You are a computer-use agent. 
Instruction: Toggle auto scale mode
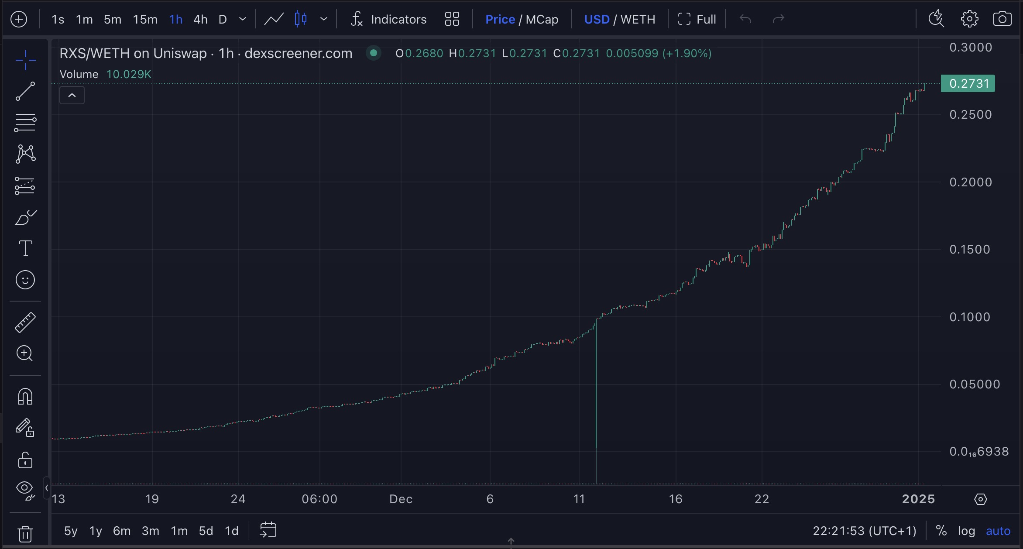click(x=998, y=531)
